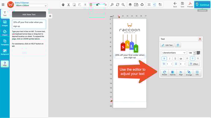This screenshot has height=118, width=211.
Task: Click the Continue cart button
Action: click(202, 5)
